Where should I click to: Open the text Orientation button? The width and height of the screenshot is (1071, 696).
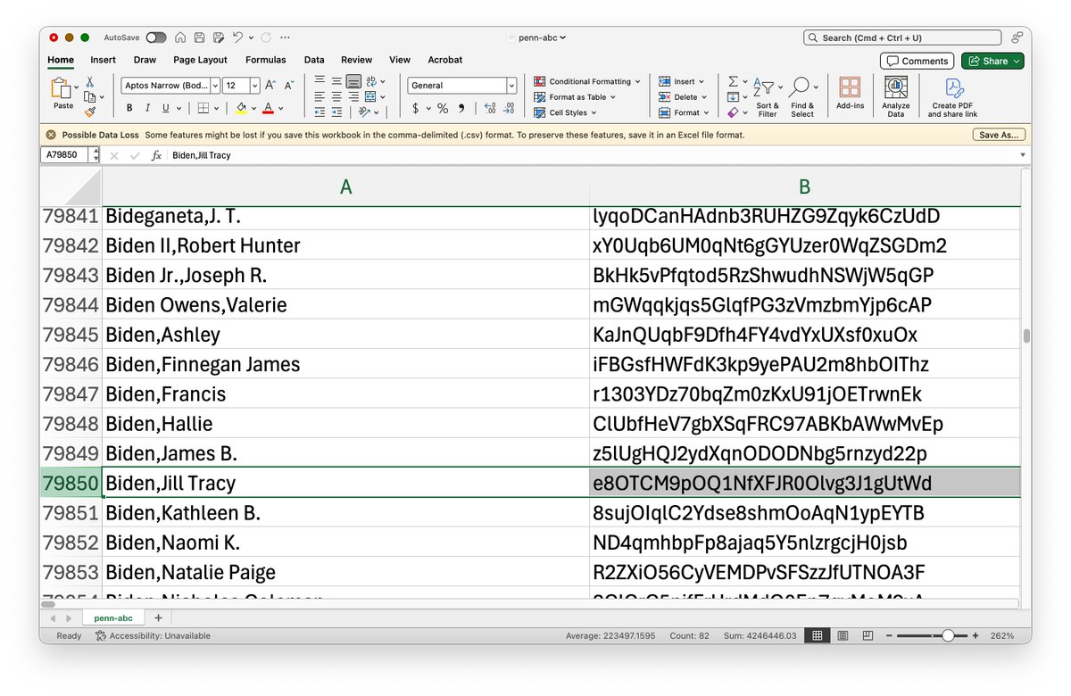click(x=364, y=112)
